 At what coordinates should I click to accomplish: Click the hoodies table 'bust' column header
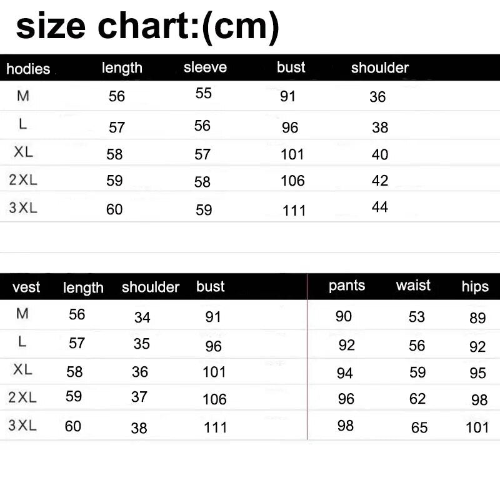coord(291,67)
